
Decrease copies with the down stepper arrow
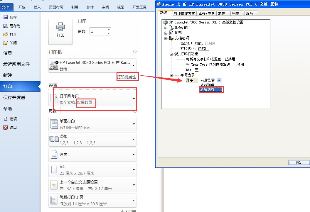click(109, 33)
